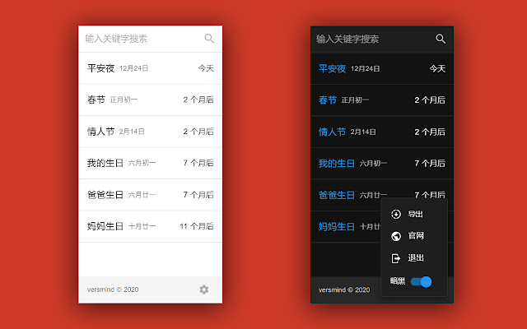
Task: Click the export (导出) download icon
Action: point(396,214)
